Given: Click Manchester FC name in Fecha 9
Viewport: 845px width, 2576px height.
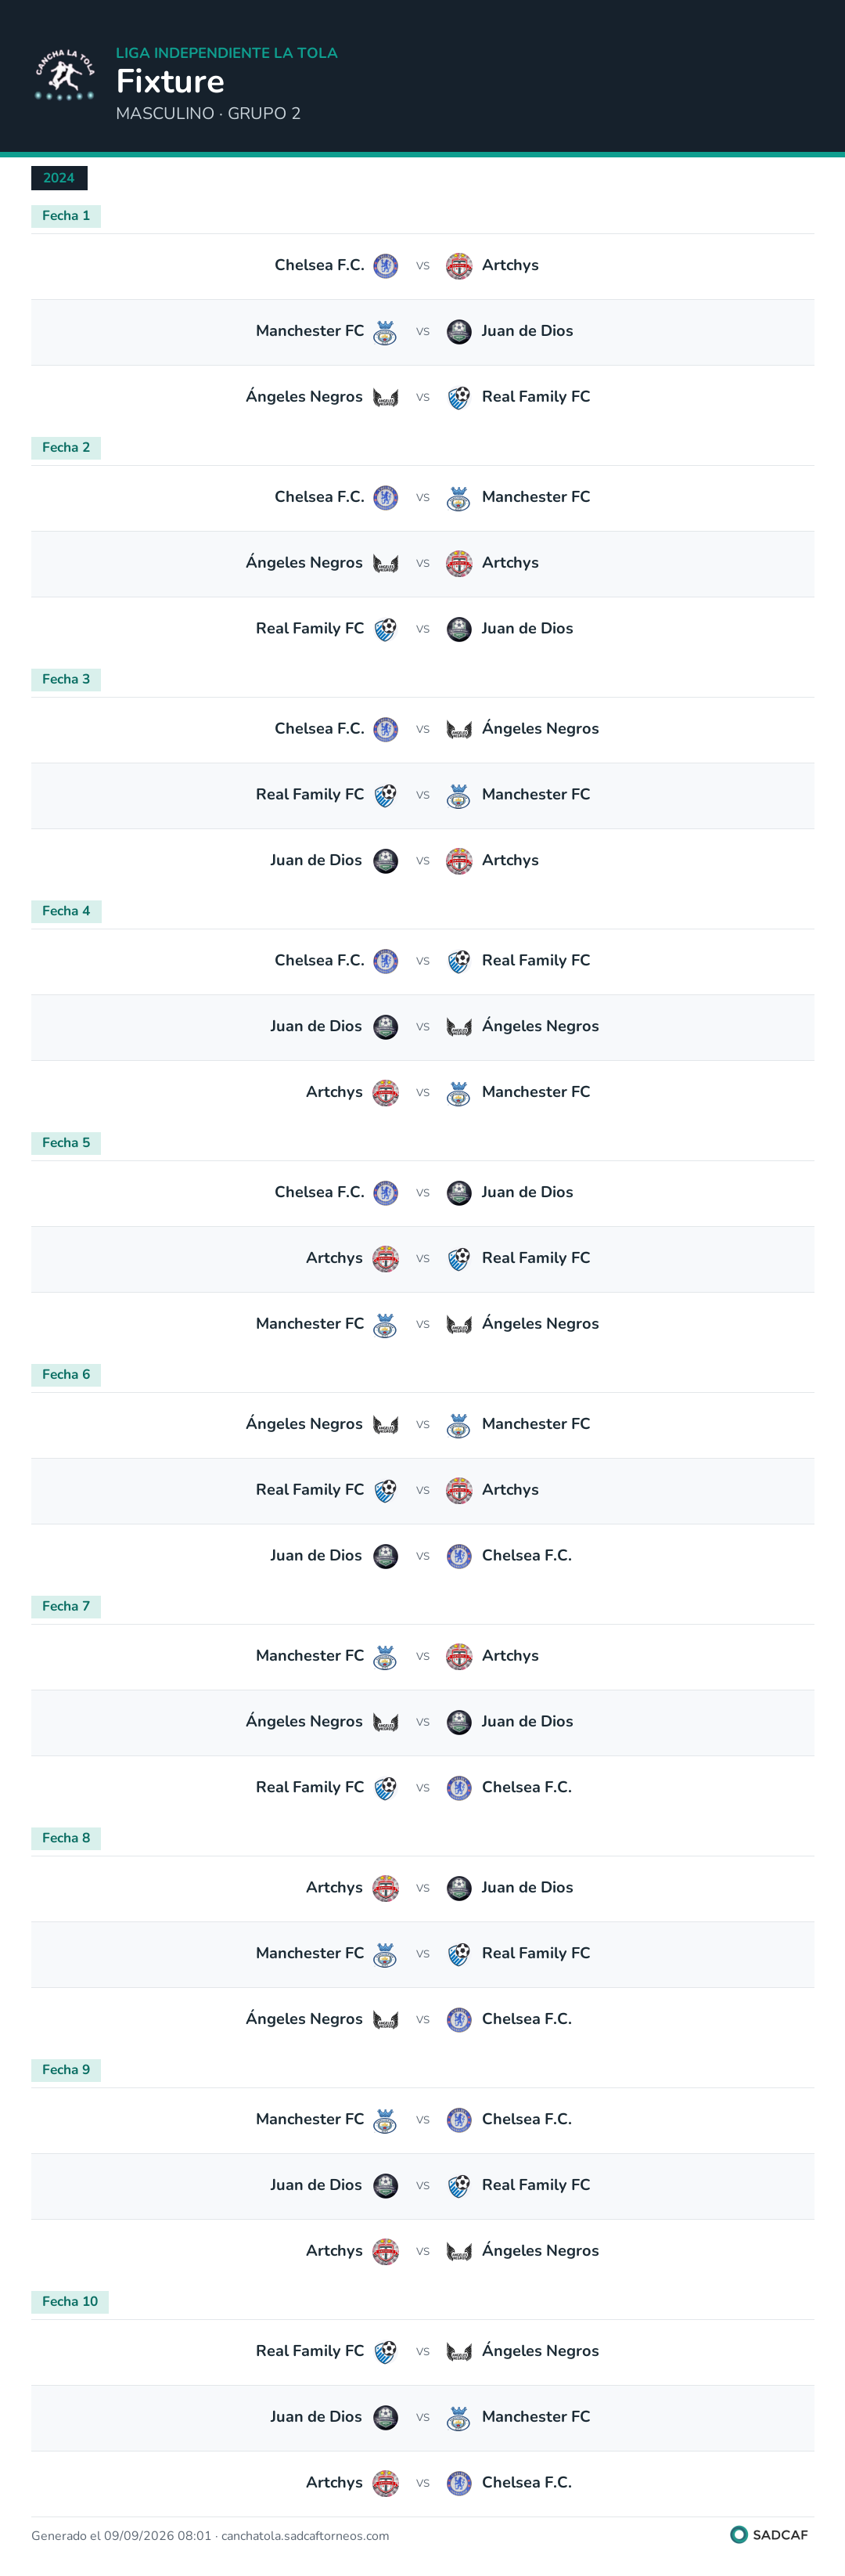Looking at the screenshot, I should click(310, 2119).
